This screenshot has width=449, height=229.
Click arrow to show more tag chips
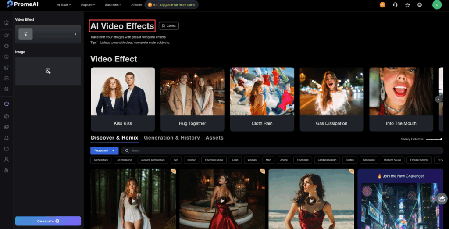tap(442, 160)
